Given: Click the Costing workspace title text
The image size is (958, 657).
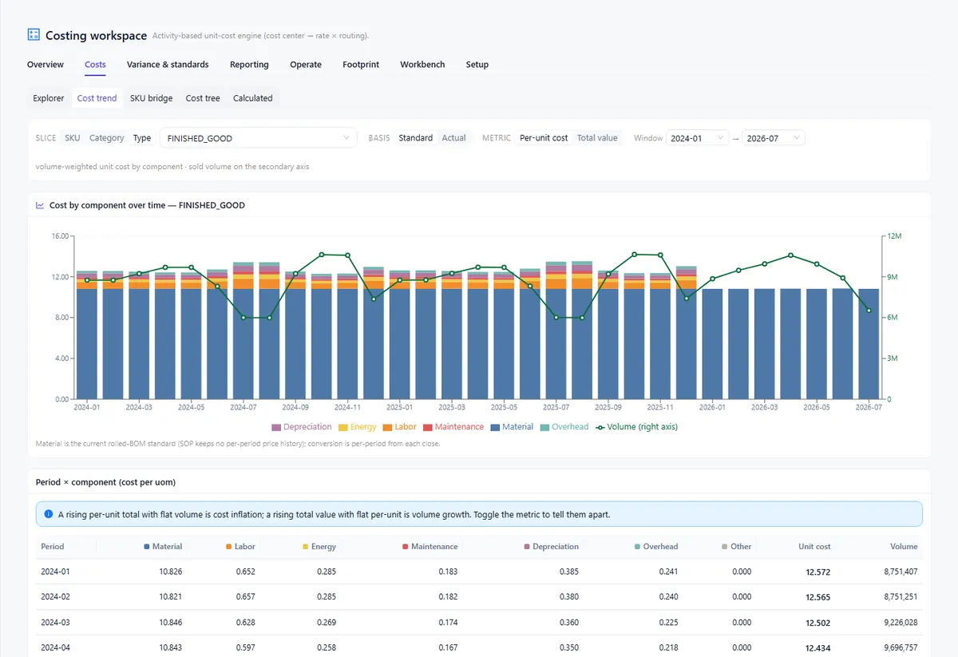Looking at the screenshot, I should click(96, 35).
